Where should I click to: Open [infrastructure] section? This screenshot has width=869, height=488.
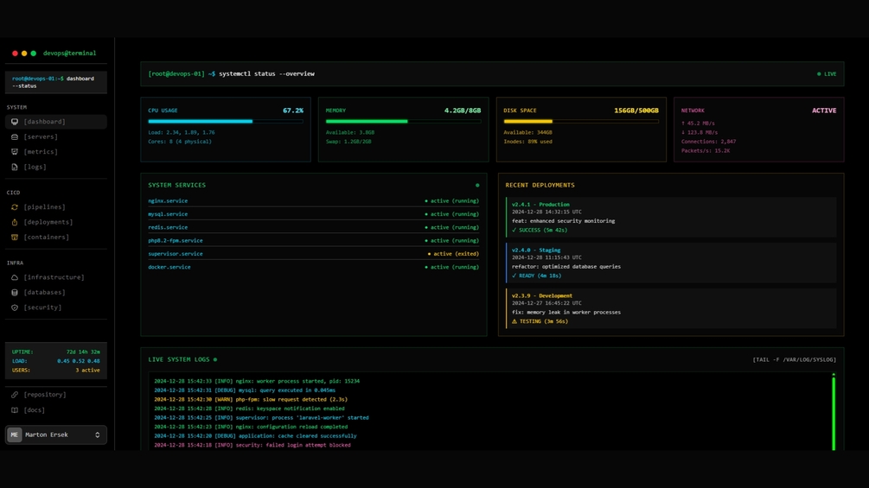pyautogui.click(x=56, y=277)
